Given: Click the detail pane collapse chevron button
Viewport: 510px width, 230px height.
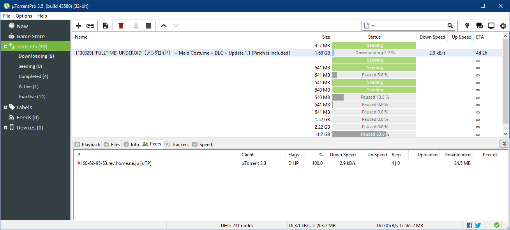Looking at the screenshot, I should point(504,144).
